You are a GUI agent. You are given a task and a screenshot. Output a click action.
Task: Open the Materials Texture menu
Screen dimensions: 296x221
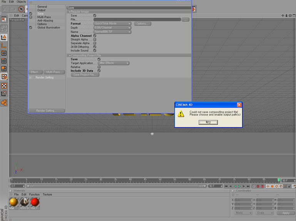[x=47, y=194]
